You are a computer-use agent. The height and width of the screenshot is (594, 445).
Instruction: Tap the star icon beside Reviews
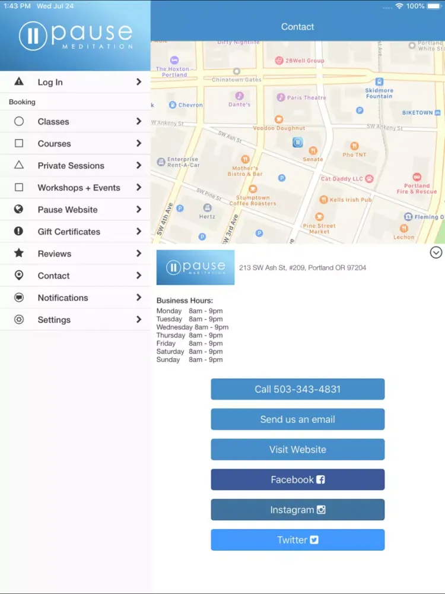[x=18, y=253]
